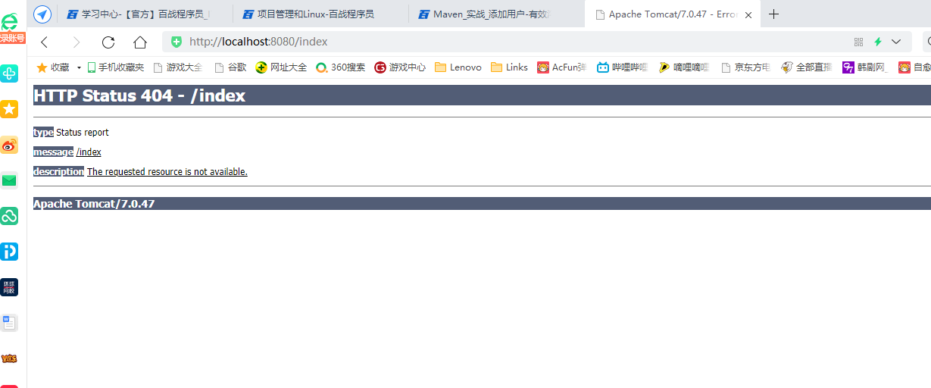Open 京东方 bookmark
This screenshot has width=931, height=388.
745,67
